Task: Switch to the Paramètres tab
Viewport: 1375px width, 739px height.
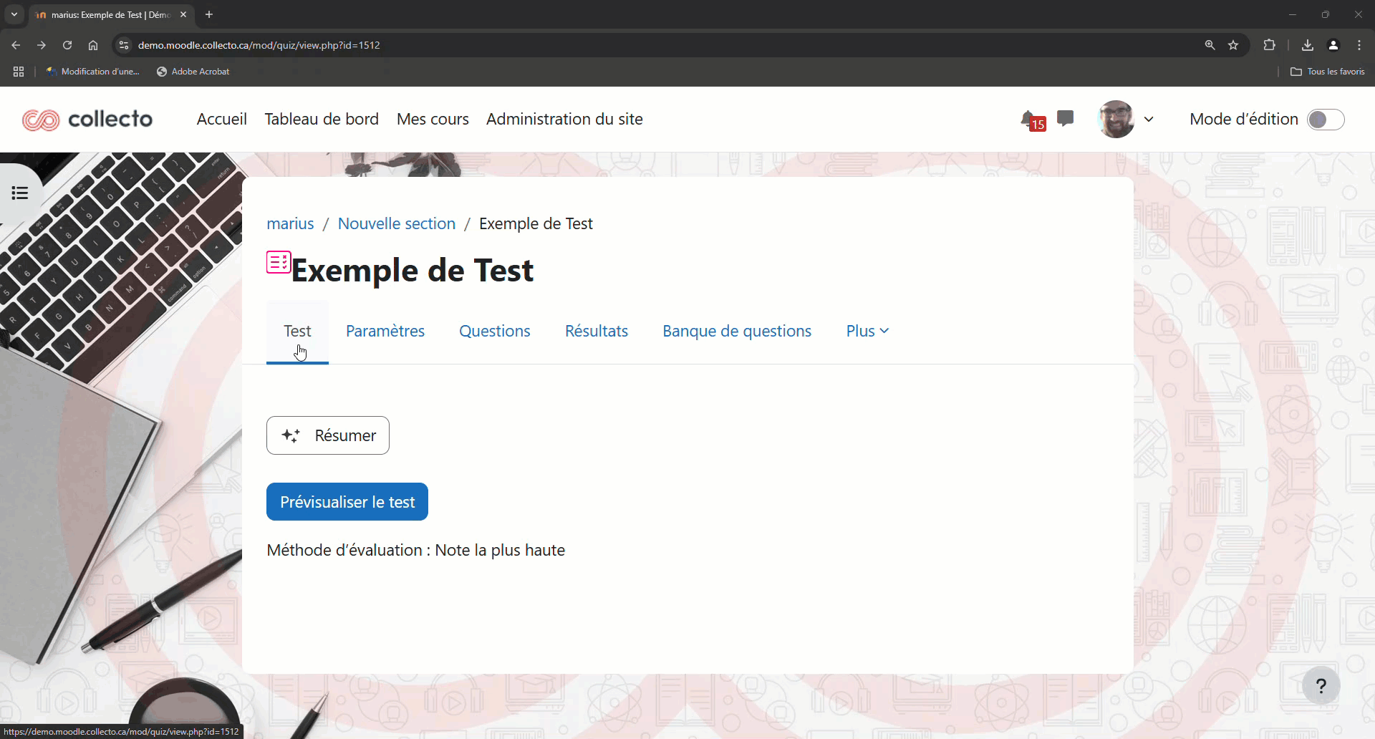Action: tap(385, 332)
